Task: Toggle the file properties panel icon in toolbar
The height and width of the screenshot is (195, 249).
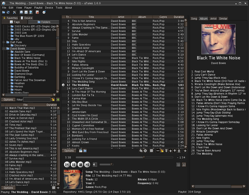Action: click(26, 12)
